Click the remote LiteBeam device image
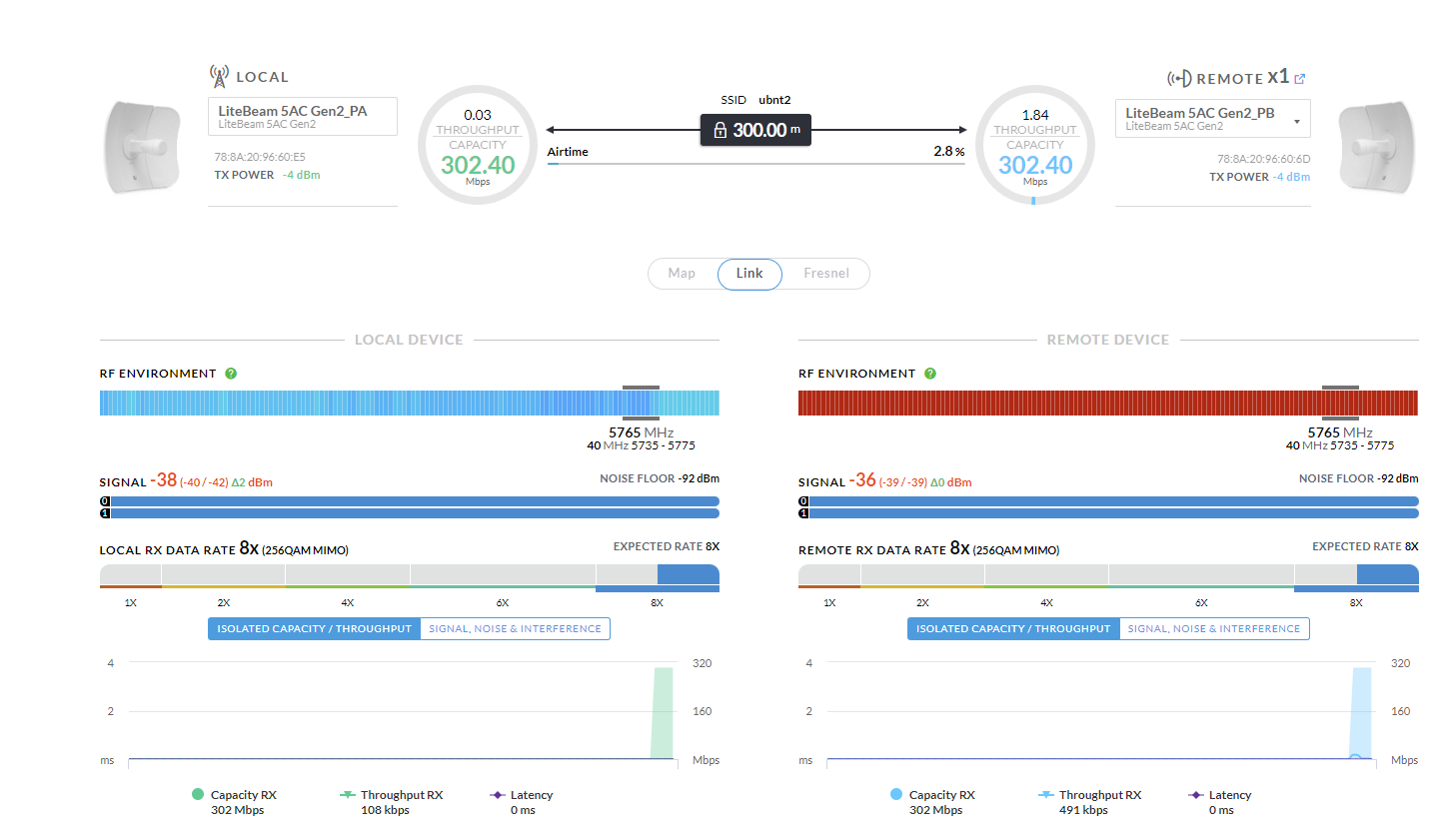Screen dimensions: 1439x836 click(1373, 146)
